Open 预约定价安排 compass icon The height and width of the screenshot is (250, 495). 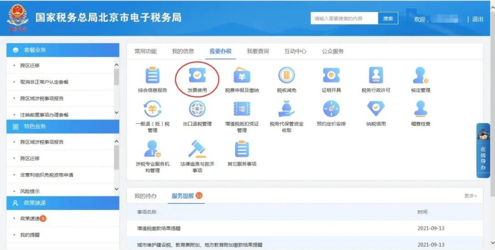[x=331, y=109]
